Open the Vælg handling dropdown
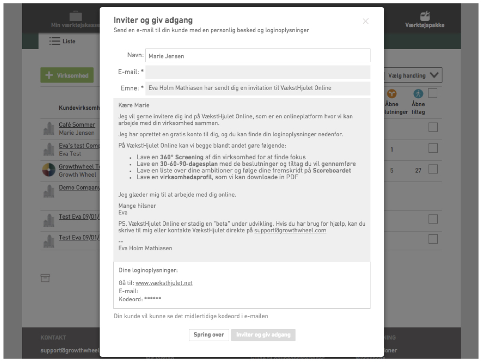This screenshot has width=482, height=362. pyautogui.click(x=413, y=75)
